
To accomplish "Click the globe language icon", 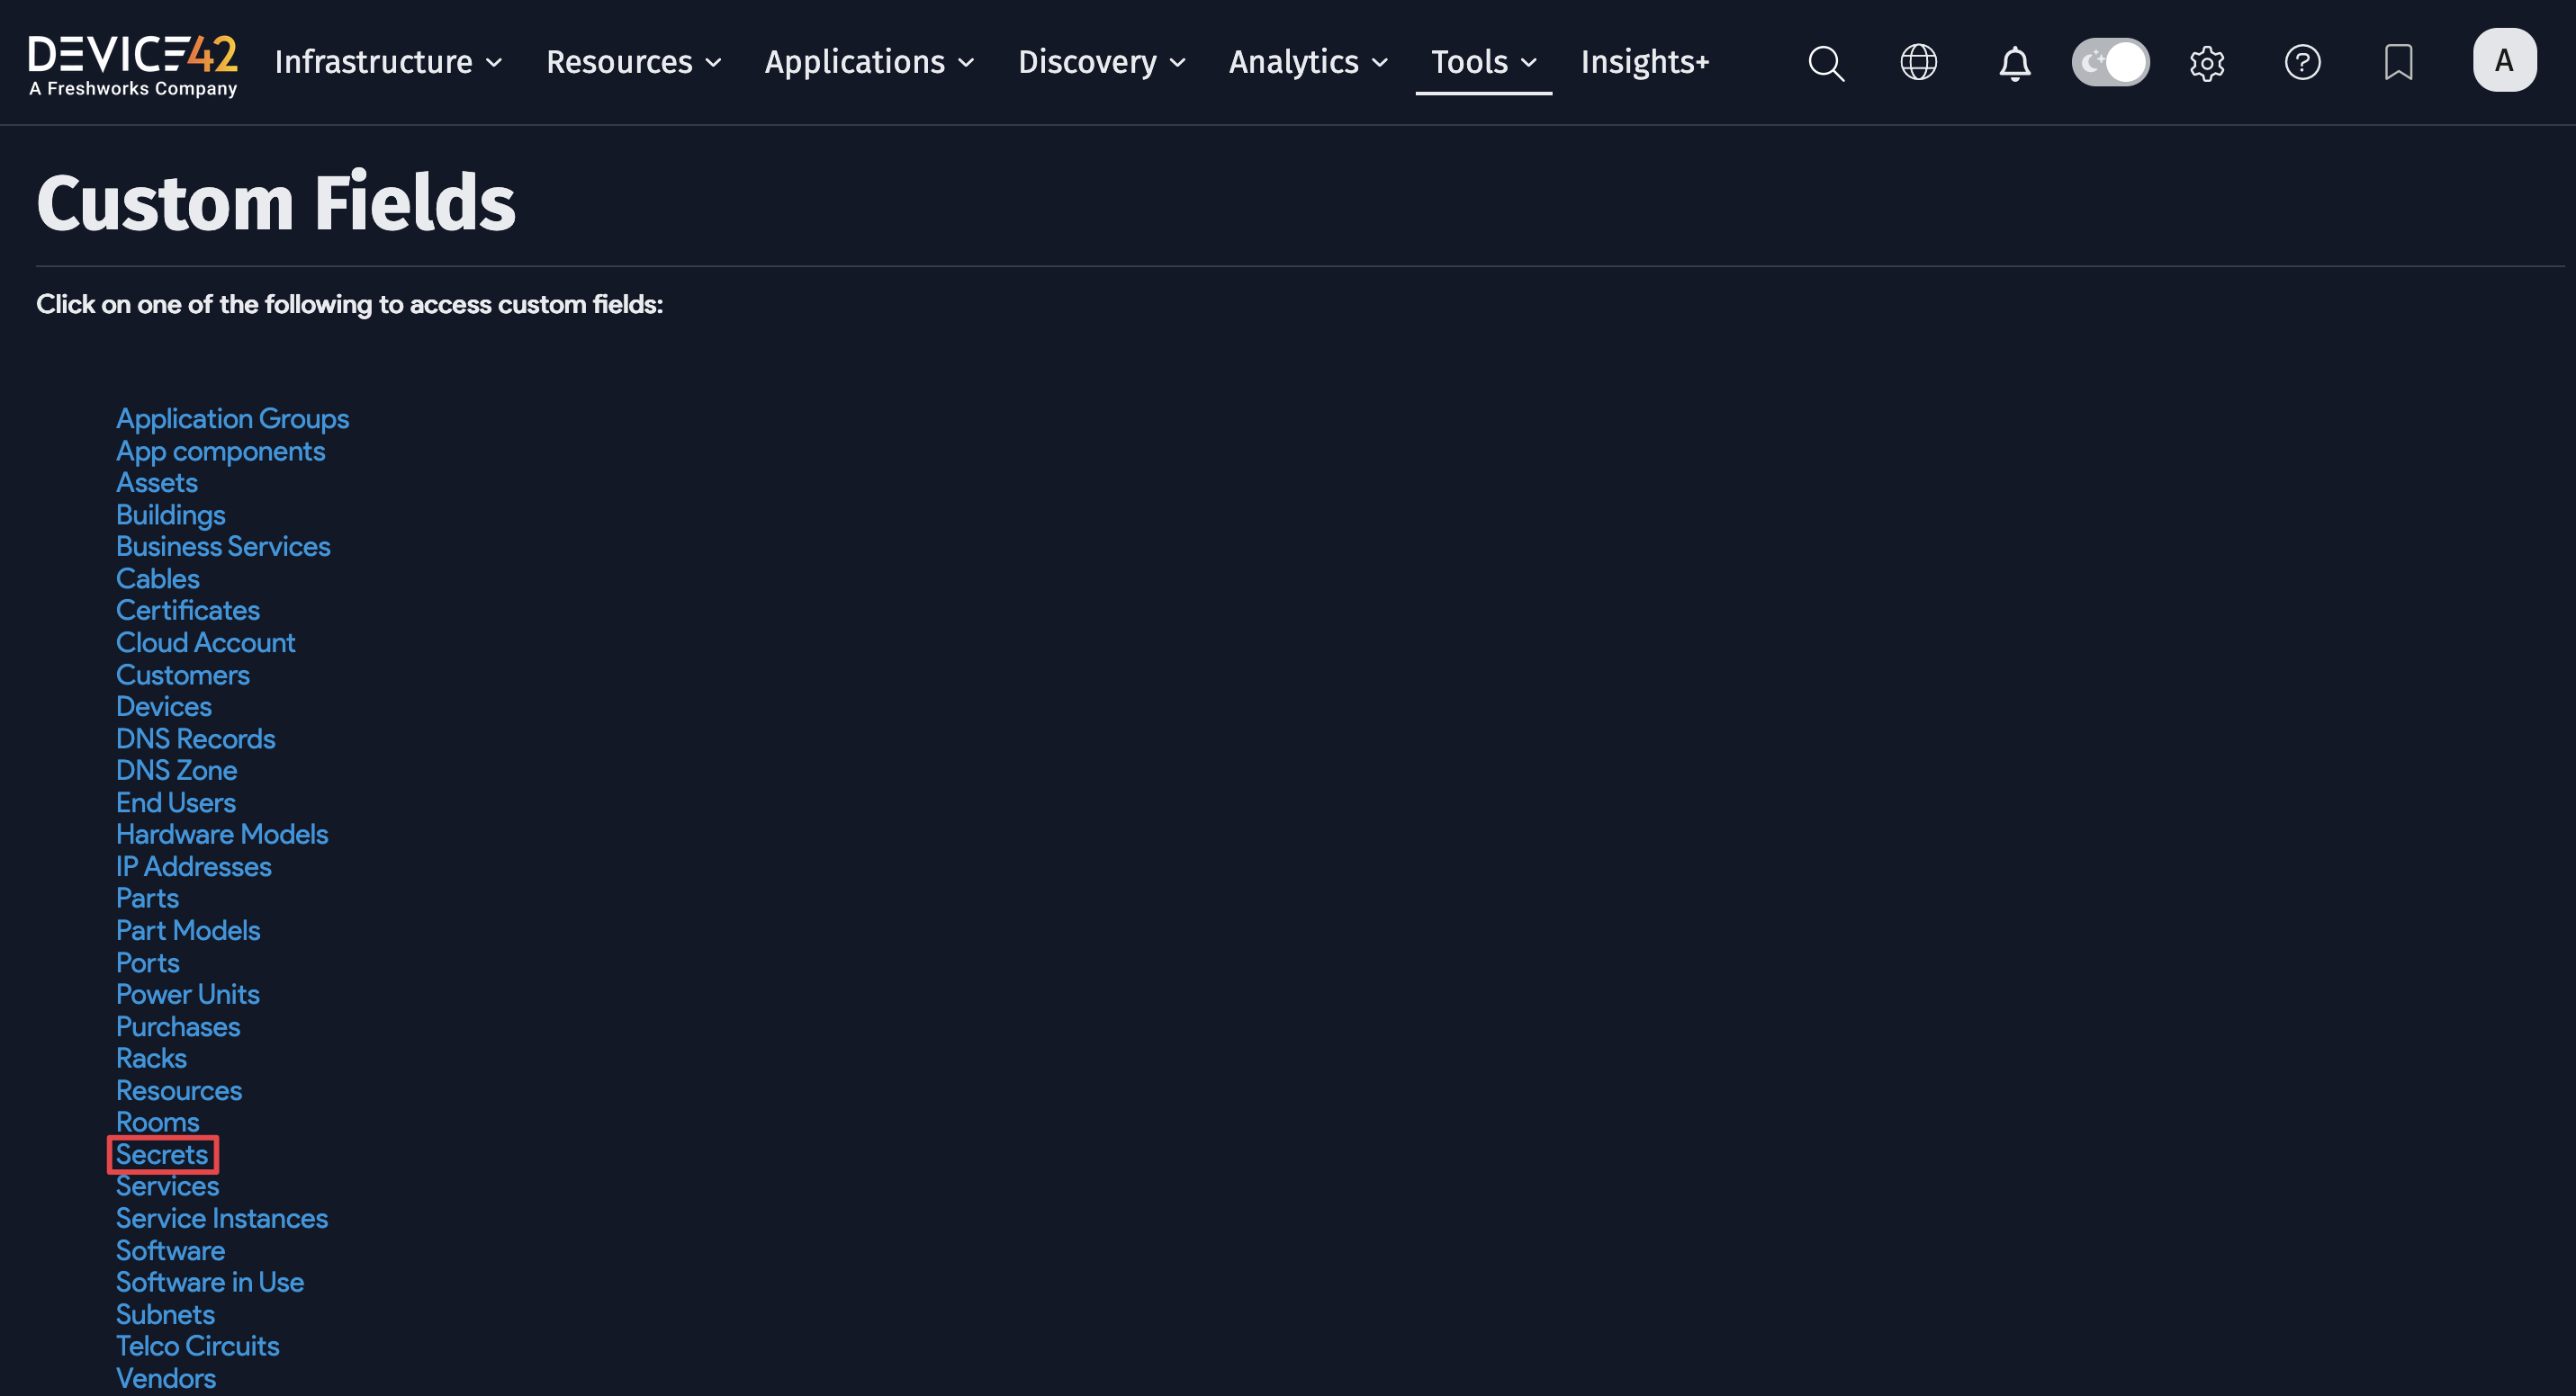I will pyautogui.click(x=1918, y=62).
